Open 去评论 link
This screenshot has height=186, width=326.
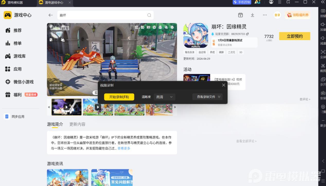[305, 99]
